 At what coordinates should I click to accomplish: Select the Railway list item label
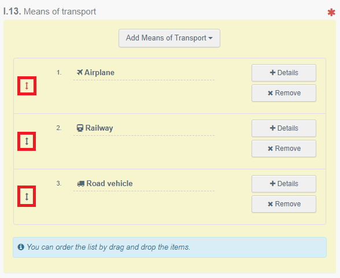99,128
